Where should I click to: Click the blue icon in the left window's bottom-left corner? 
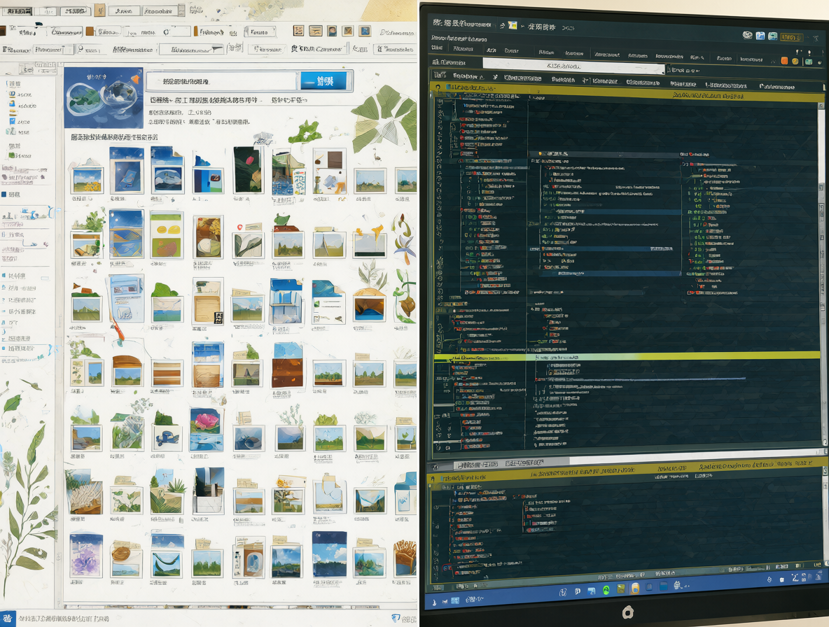point(8,619)
